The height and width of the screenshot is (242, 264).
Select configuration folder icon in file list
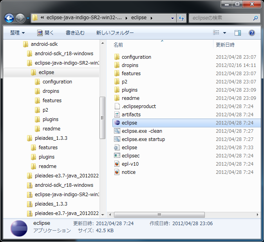[117, 57]
